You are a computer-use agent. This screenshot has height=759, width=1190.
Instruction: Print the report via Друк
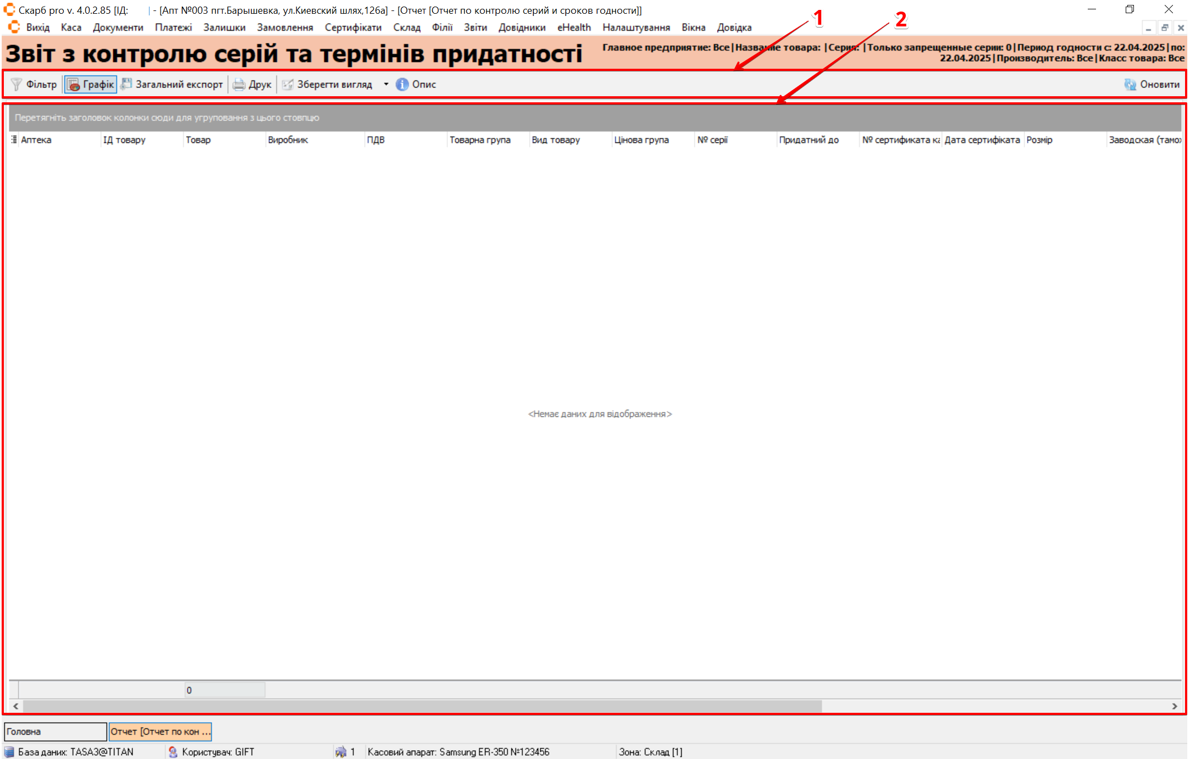pos(252,84)
